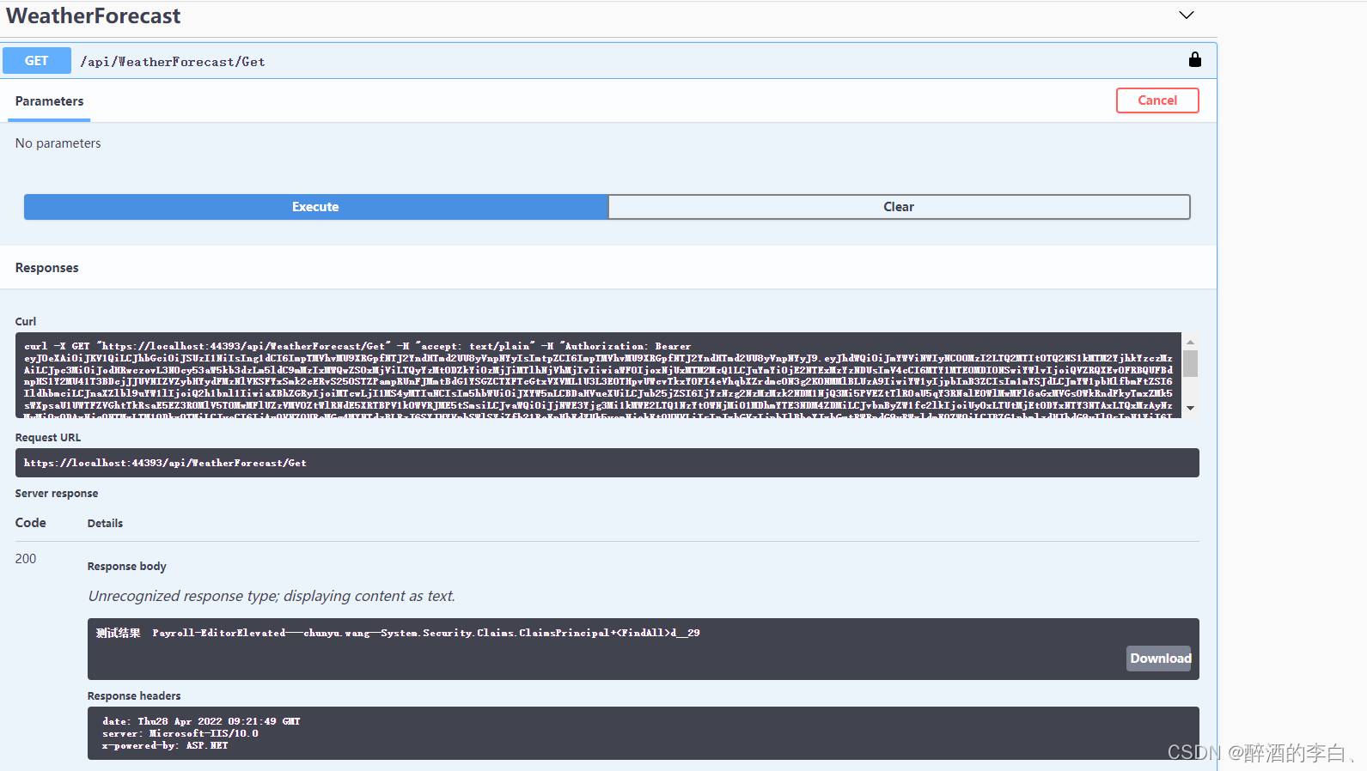Click the authorization lock icon

(1194, 59)
